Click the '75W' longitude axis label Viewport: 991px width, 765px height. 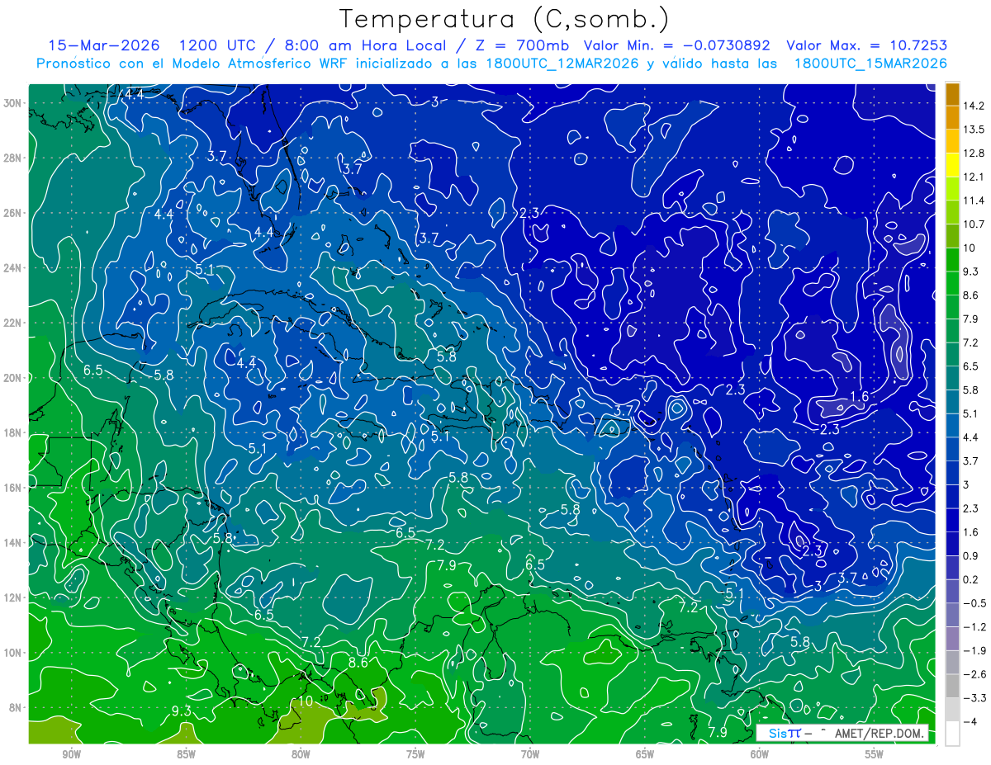(415, 754)
